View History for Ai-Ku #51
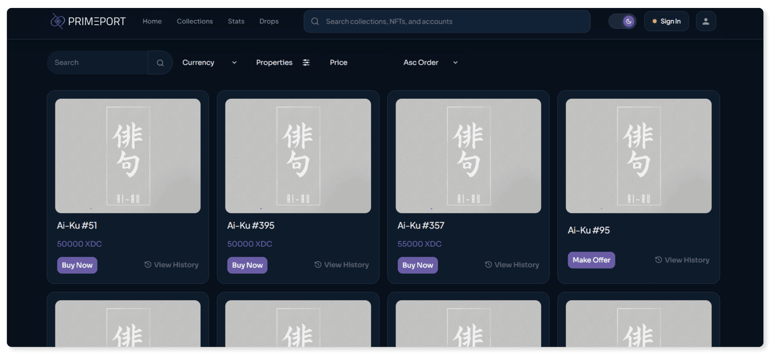Screen dimensions: 770x355 pos(172,265)
